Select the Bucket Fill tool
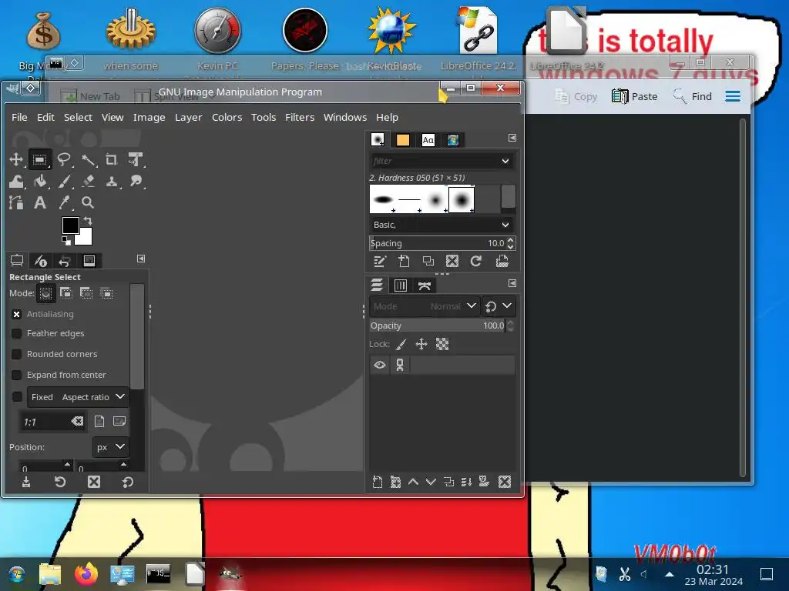Screen dimensions: 789x591 coord(40,182)
